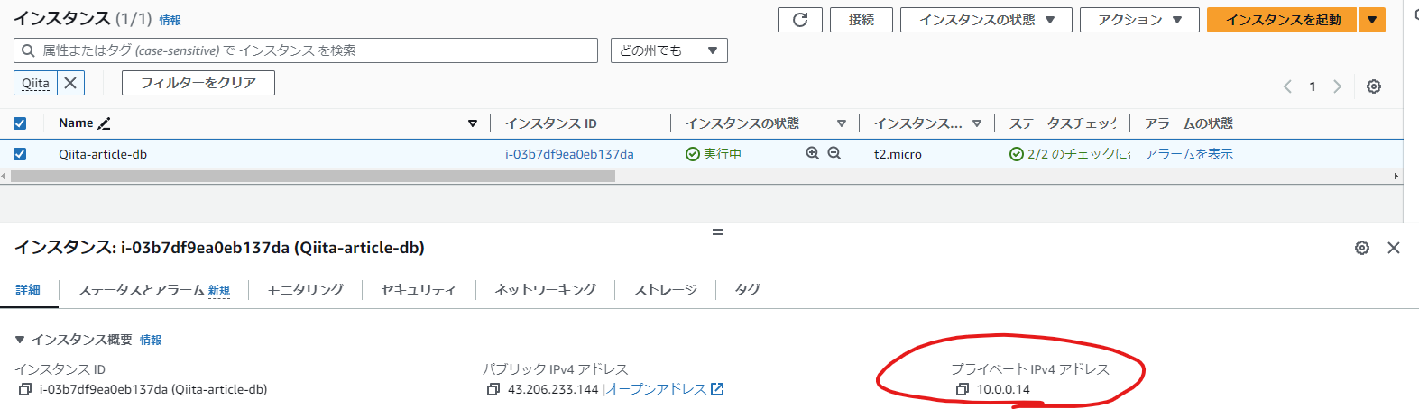Open detail pane settings gear icon

(1361, 248)
